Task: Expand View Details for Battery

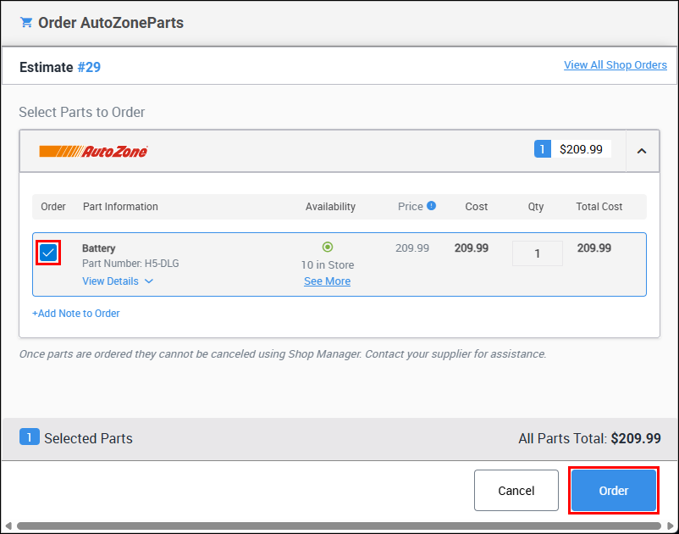Action: (118, 281)
